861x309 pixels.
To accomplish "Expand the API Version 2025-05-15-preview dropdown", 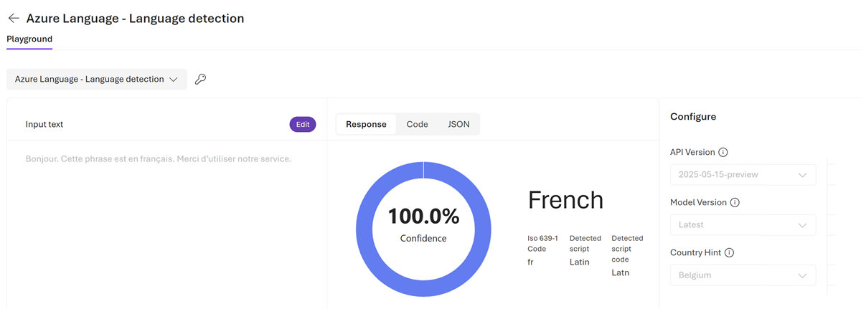I will point(743,174).
